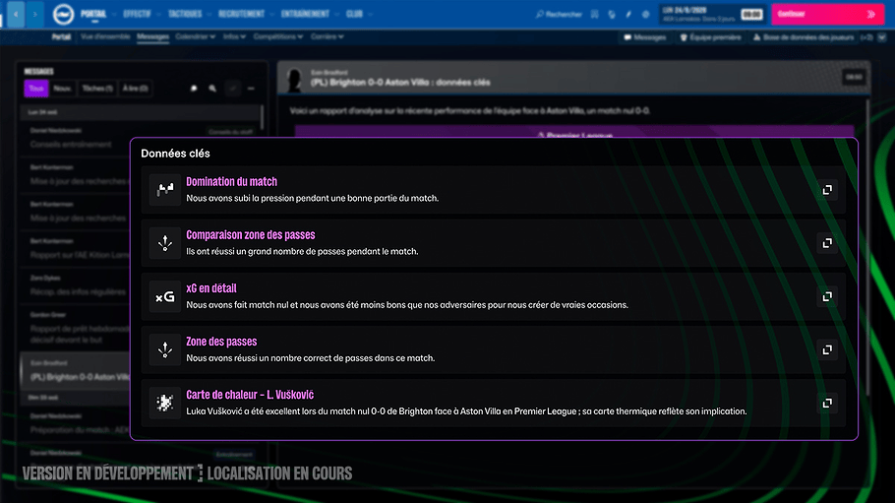Click the message list scrollbar
This screenshot has height=503, width=895.
(x=262, y=117)
